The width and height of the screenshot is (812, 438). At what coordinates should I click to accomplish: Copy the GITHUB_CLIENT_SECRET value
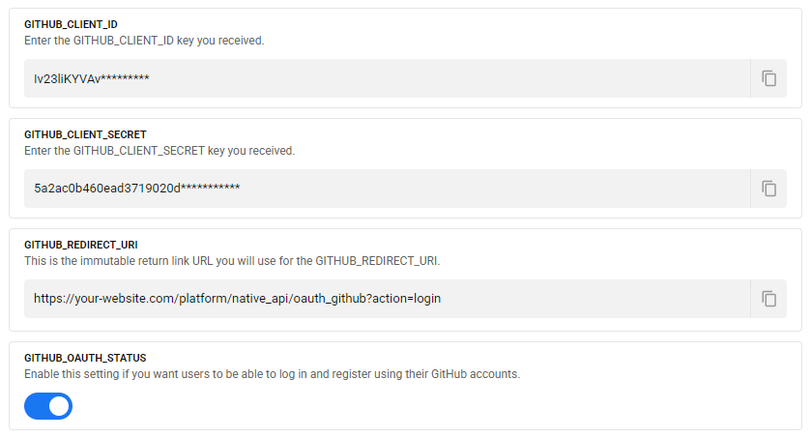click(768, 189)
